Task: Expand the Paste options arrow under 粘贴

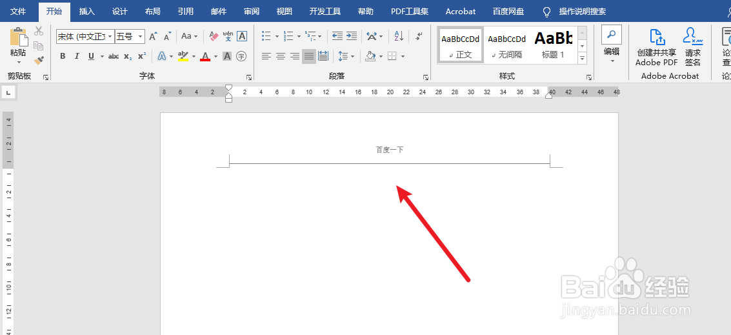Action: click(19, 61)
